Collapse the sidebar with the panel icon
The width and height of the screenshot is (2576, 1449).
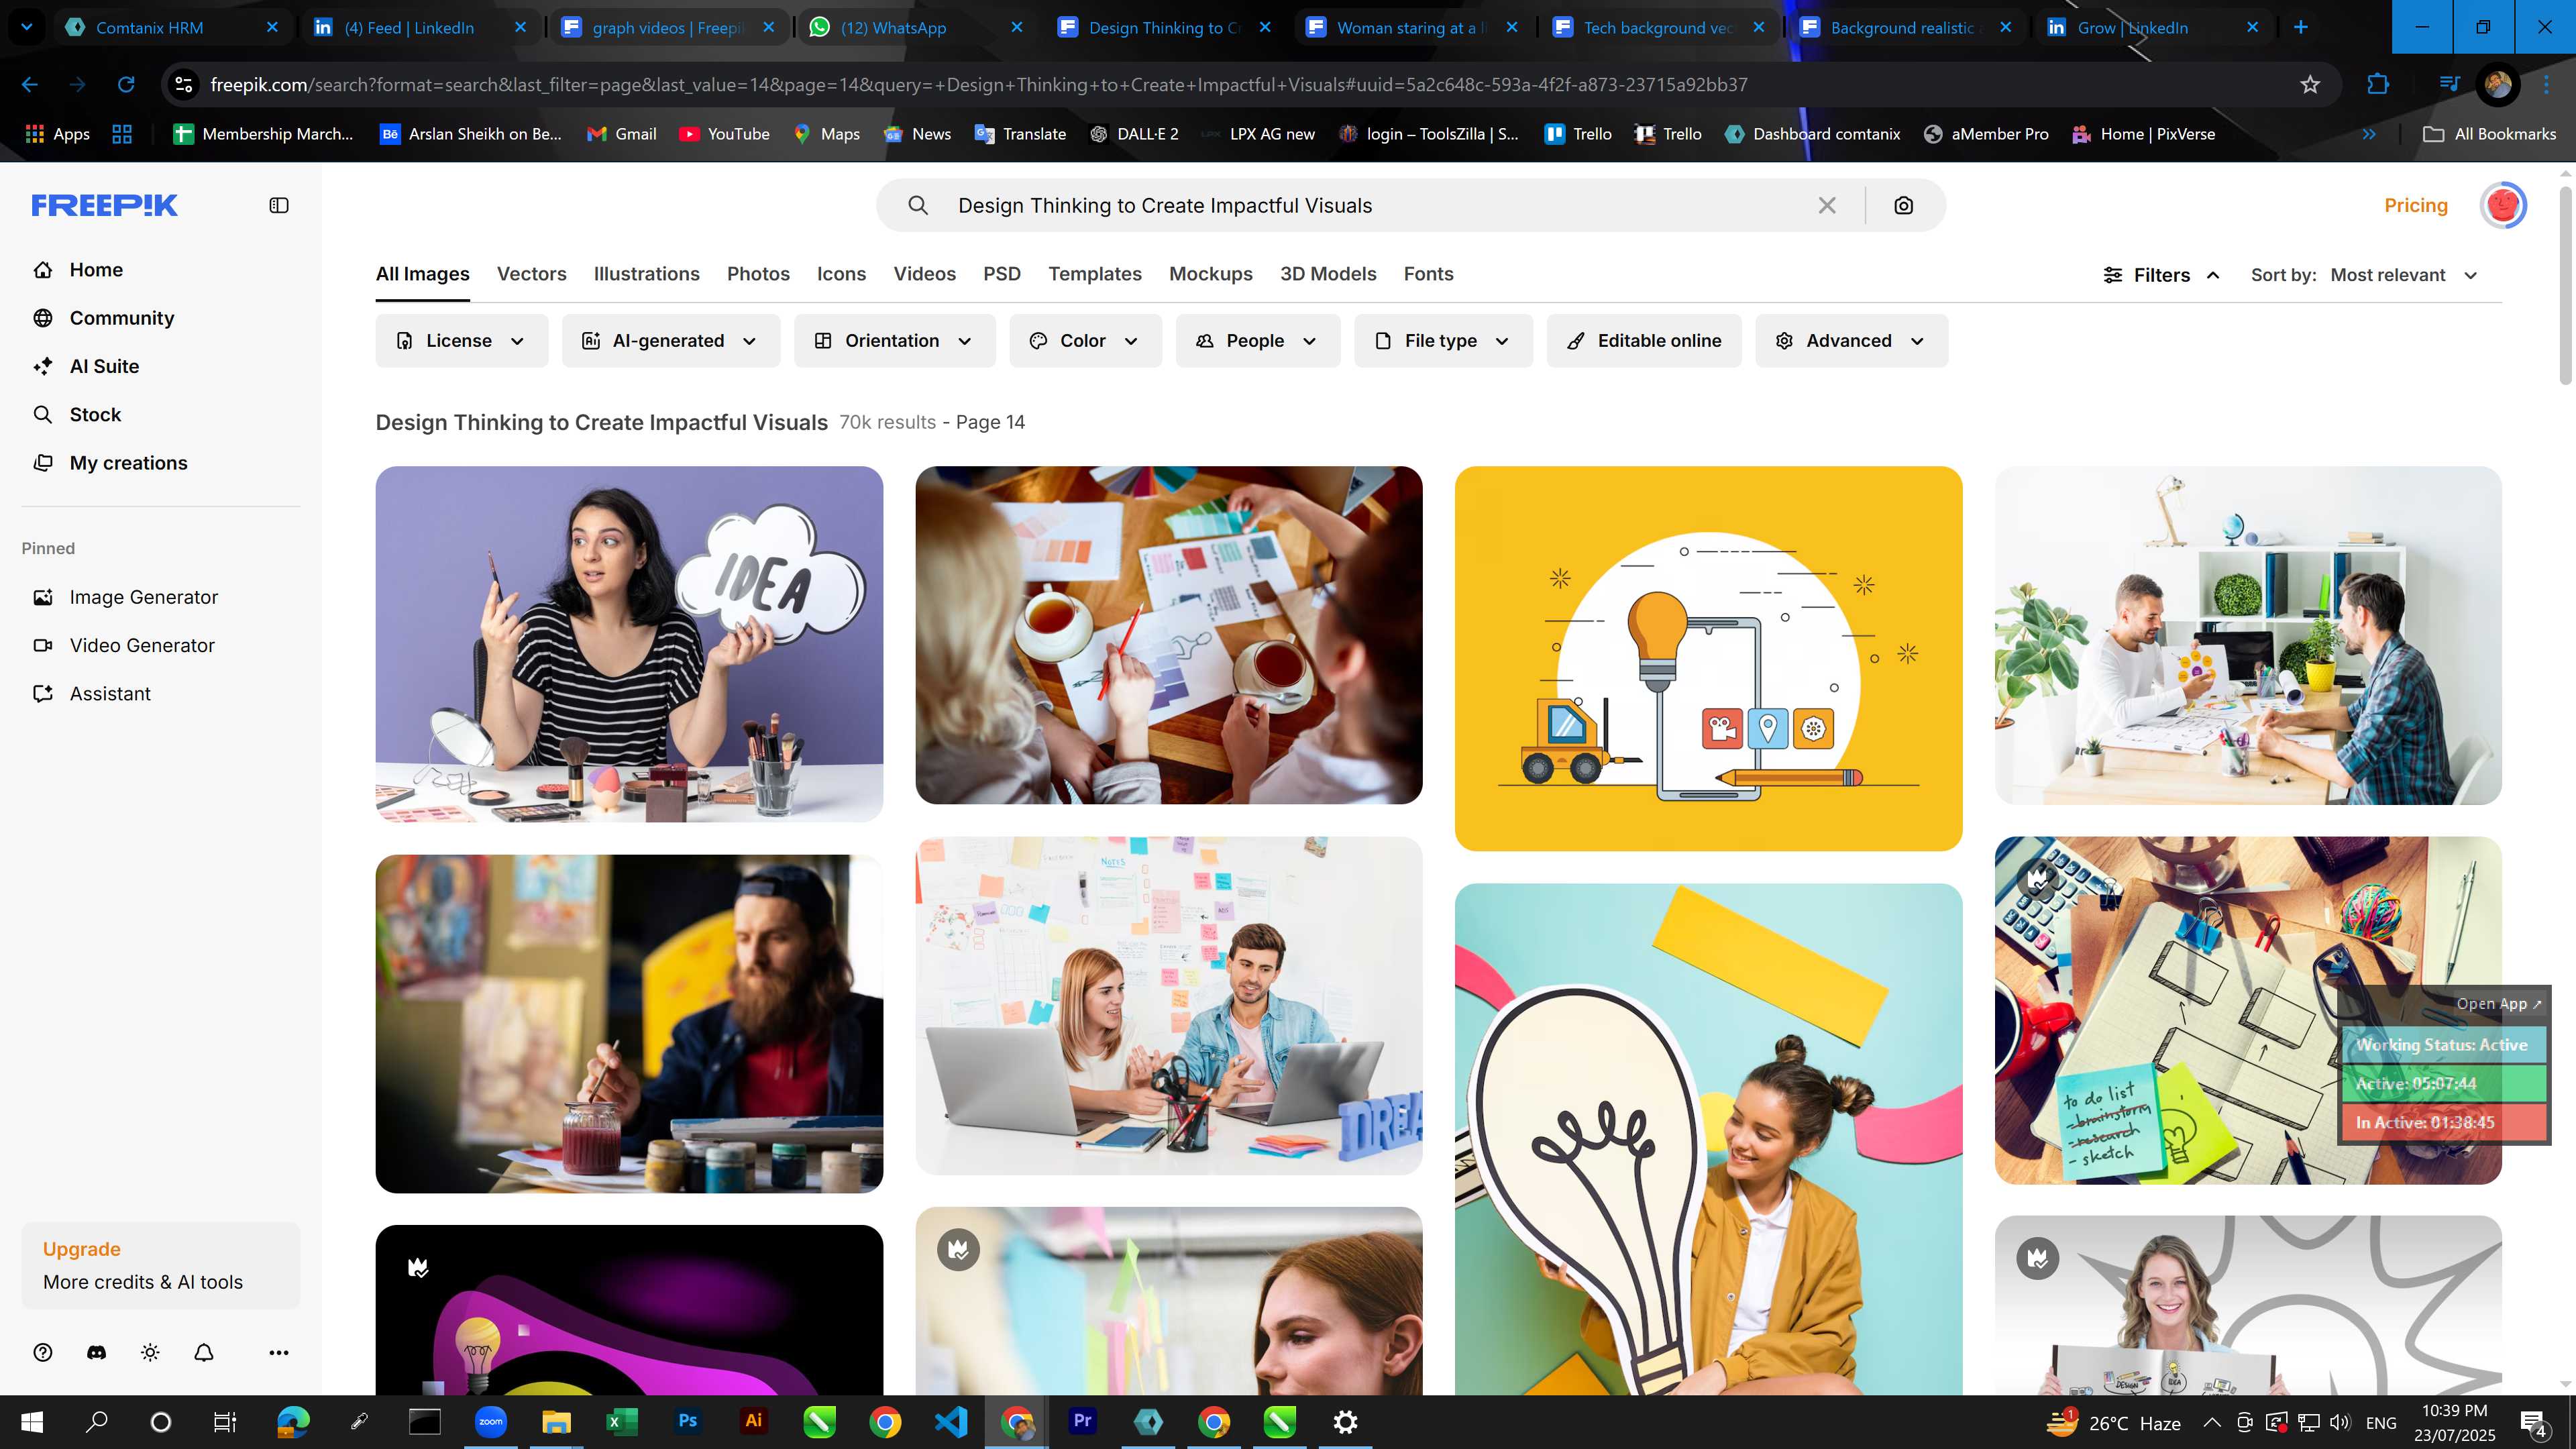(x=279, y=205)
